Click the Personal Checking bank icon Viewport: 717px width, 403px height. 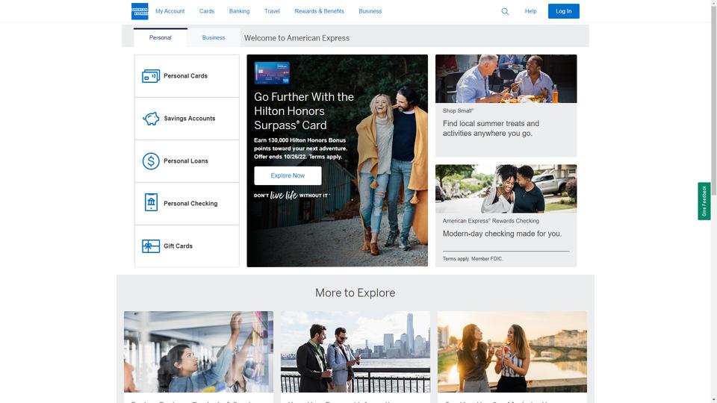[151, 202]
